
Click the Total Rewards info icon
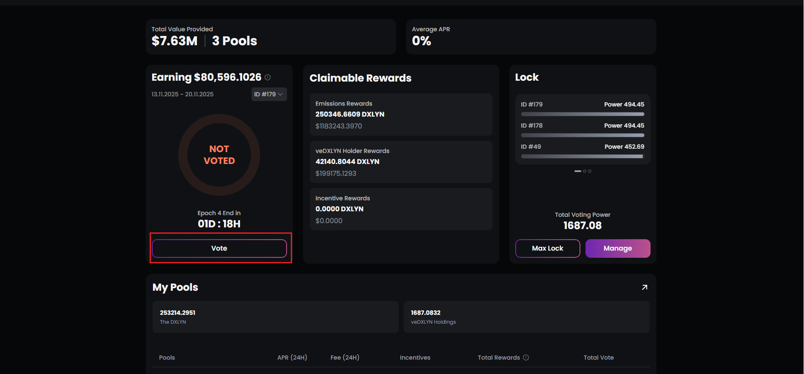pyautogui.click(x=526, y=358)
